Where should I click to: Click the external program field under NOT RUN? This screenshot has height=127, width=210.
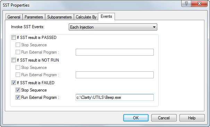click(x=115, y=75)
